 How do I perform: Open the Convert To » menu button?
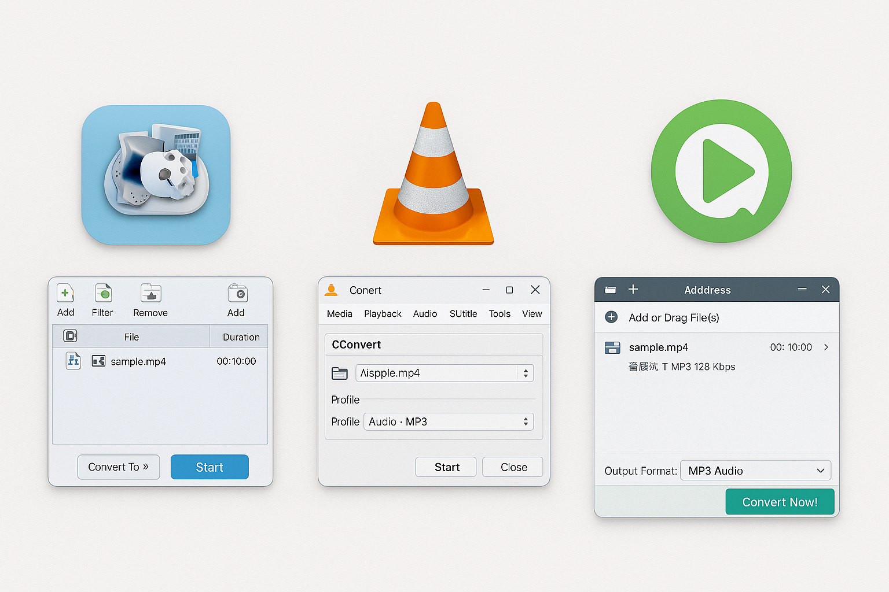click(x=119, y=467)
